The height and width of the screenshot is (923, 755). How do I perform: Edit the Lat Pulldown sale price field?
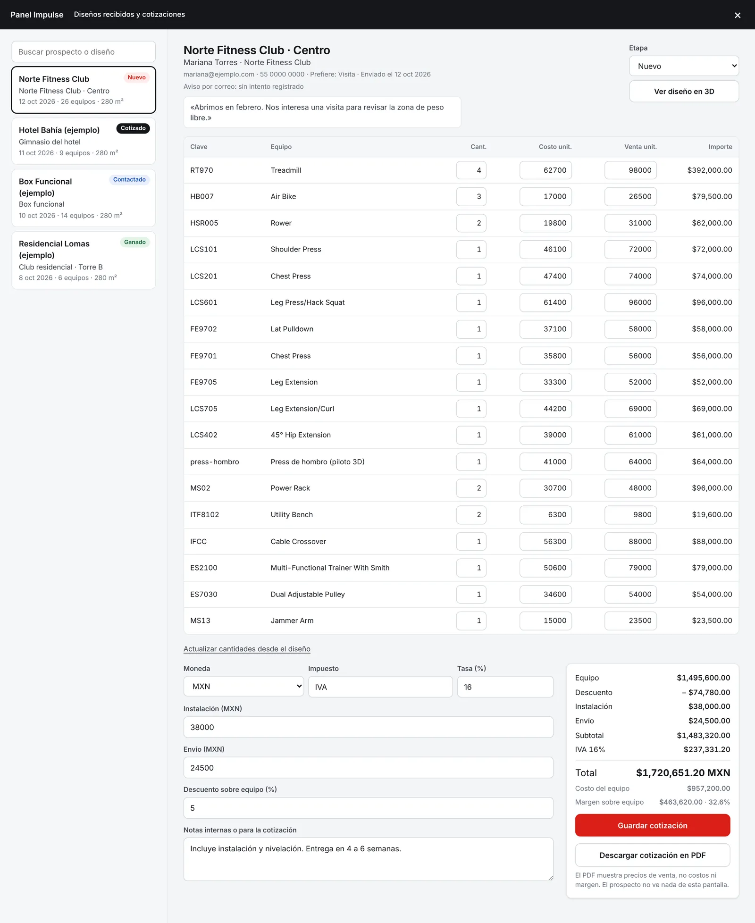(630, 329)
